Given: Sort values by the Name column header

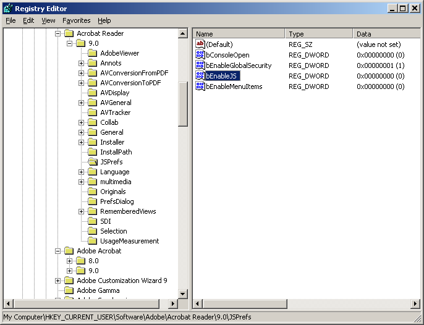Looking at the screenshot, I should tap(239, 34).
